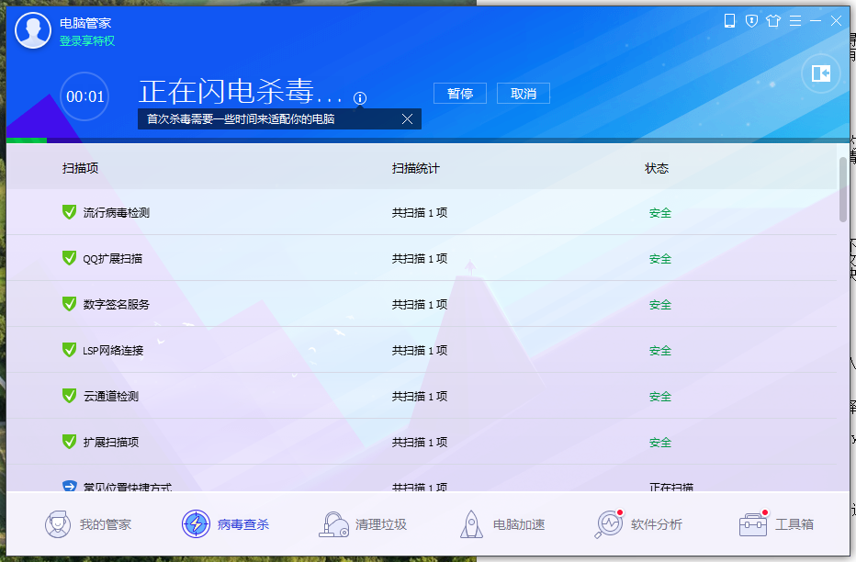Image resolution: width=856 pixels, height=562 pixels.
Task: Pause the scan with 暂停 button
Action: (459, 93)
